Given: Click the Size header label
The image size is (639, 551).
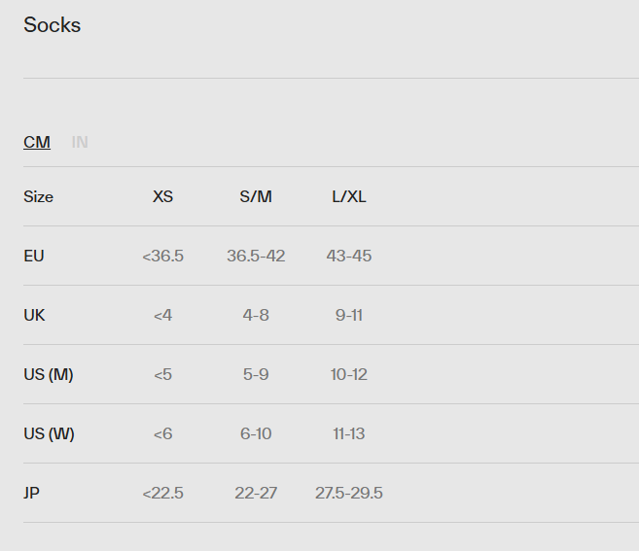Looking at the screenshot, I should (39, 196).
